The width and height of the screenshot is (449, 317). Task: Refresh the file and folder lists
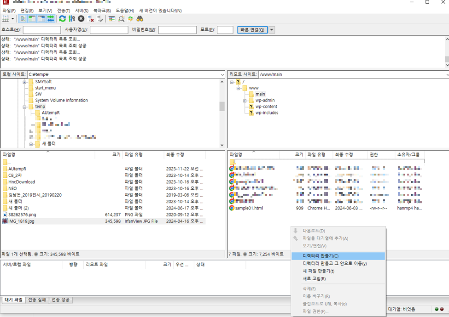[x=62, y=18]
